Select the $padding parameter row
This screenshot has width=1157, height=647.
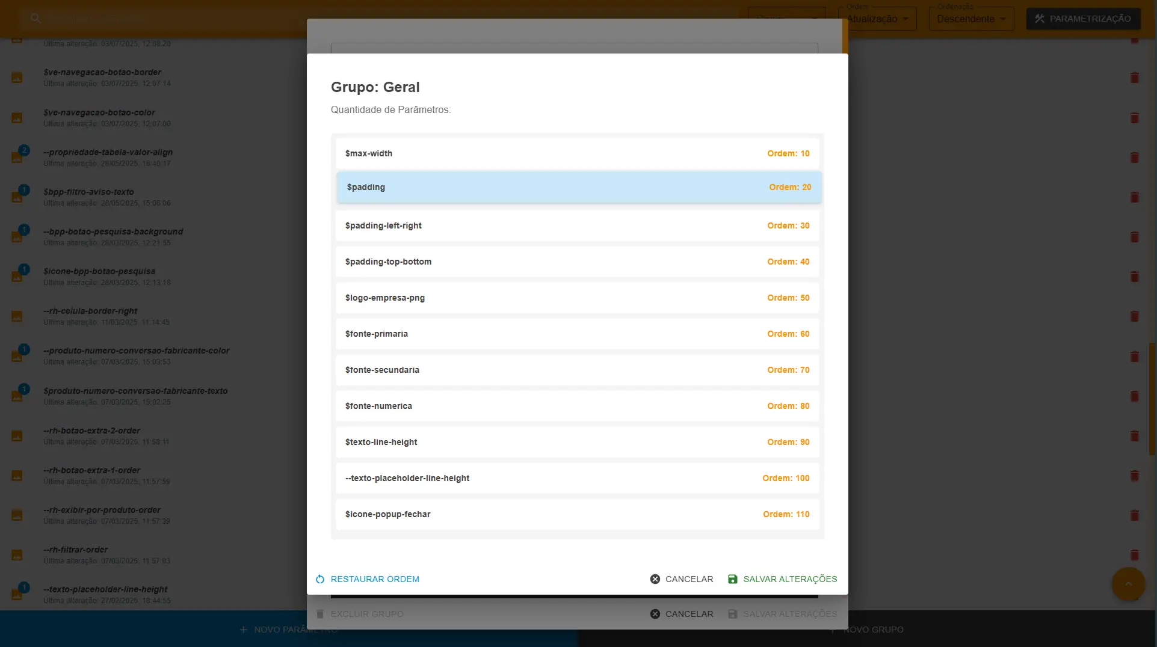(578, 187)
